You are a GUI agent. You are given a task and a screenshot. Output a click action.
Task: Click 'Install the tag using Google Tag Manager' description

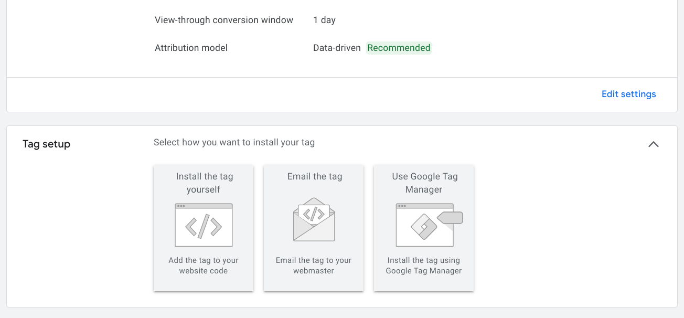tap(424, 266)
